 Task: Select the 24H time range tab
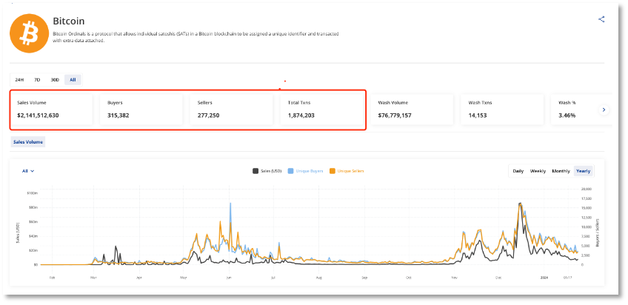tap(19, 79)
